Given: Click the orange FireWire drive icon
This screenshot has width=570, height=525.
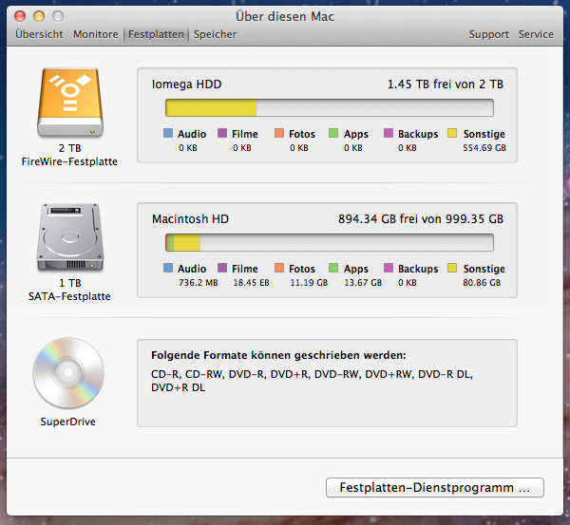Looking at the screenshot, I should [x=70, y=103].
